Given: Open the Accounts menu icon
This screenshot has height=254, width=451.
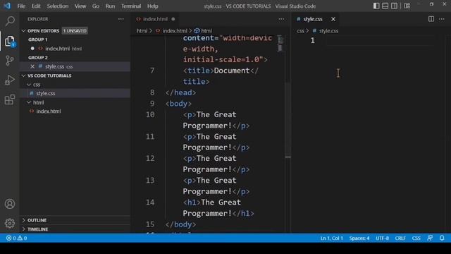Looking at the screenshot, I should pyautogui.click(x=10, y=204).
